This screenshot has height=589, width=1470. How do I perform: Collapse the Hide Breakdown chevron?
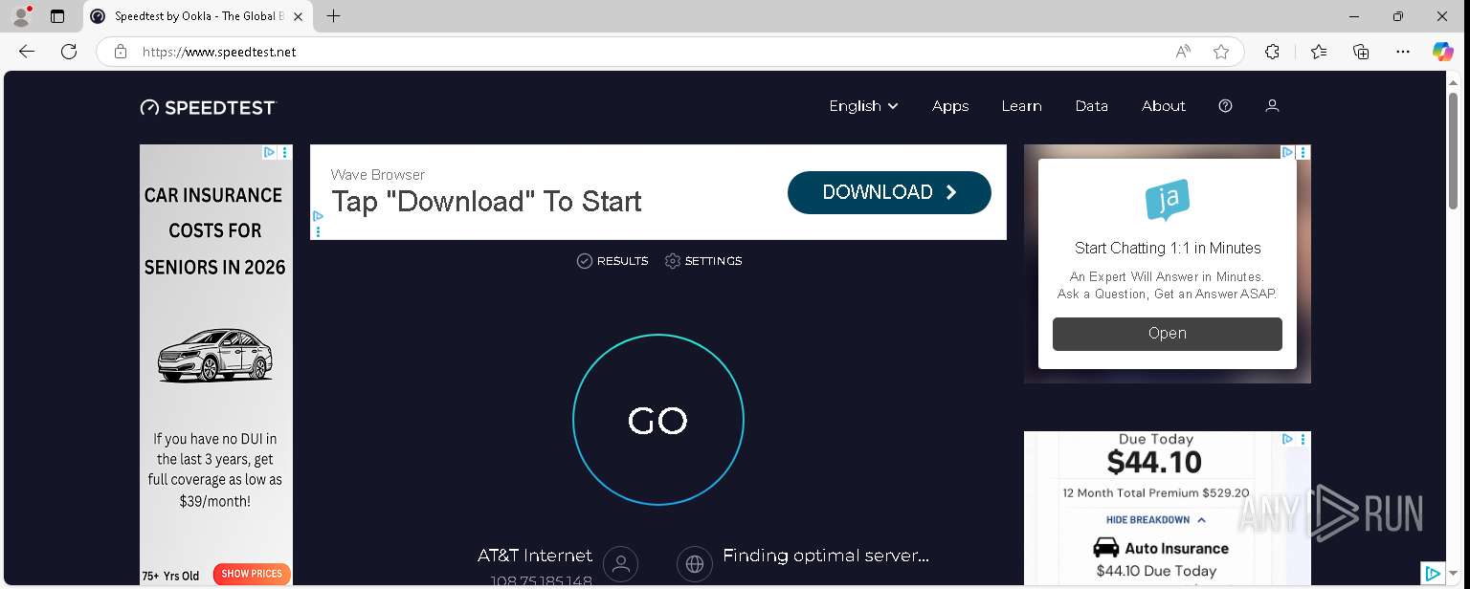(x=1201, y=520)
